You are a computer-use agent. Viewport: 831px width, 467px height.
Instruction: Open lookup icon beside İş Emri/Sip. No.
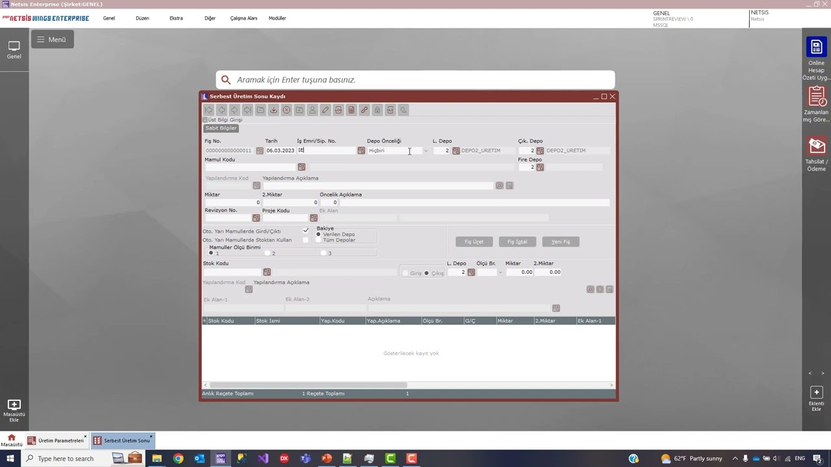click(361, 150)
